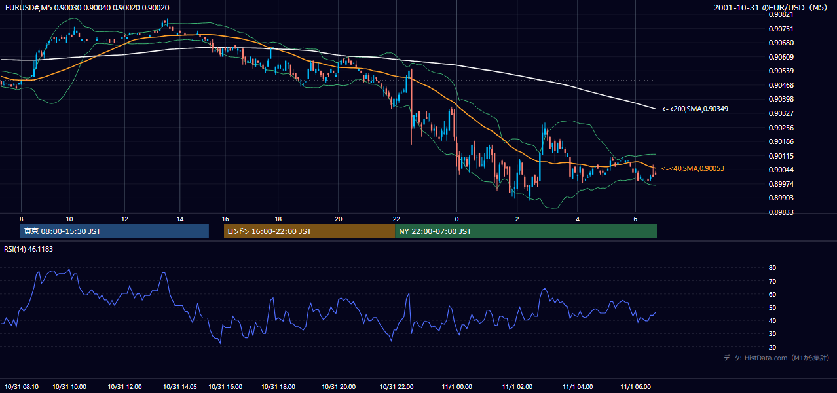The width and height of the screenshot is (837, 393).
Task: Click the 11/1 04:00 time label
Action: click(578, 387)
